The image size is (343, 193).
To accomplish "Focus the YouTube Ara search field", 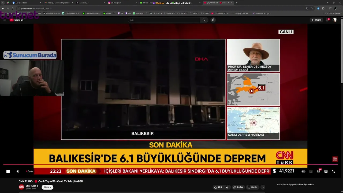I will [x=163, y=20].
